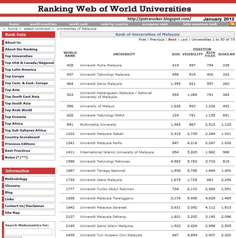Click Rank of Universities of Malaysia heading

[147, 34]
